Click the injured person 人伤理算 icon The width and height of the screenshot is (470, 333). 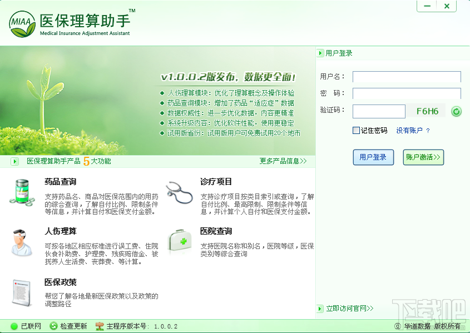(x=21, y=242)
